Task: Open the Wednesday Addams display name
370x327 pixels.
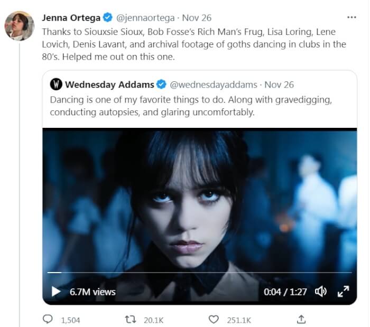Action: (x=109, y=85)
